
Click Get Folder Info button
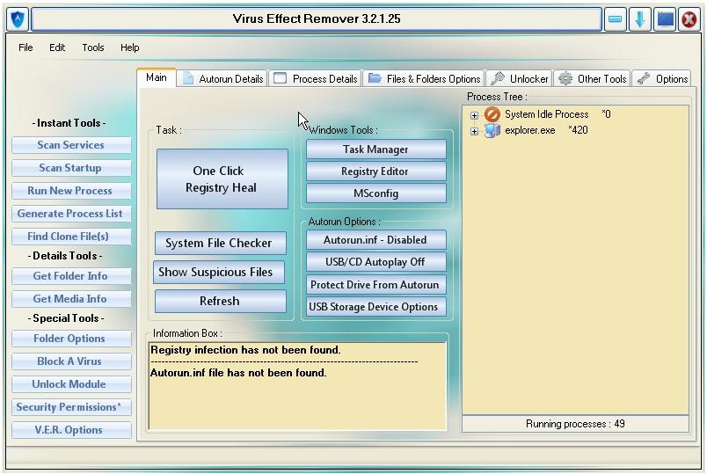(71, 276)
